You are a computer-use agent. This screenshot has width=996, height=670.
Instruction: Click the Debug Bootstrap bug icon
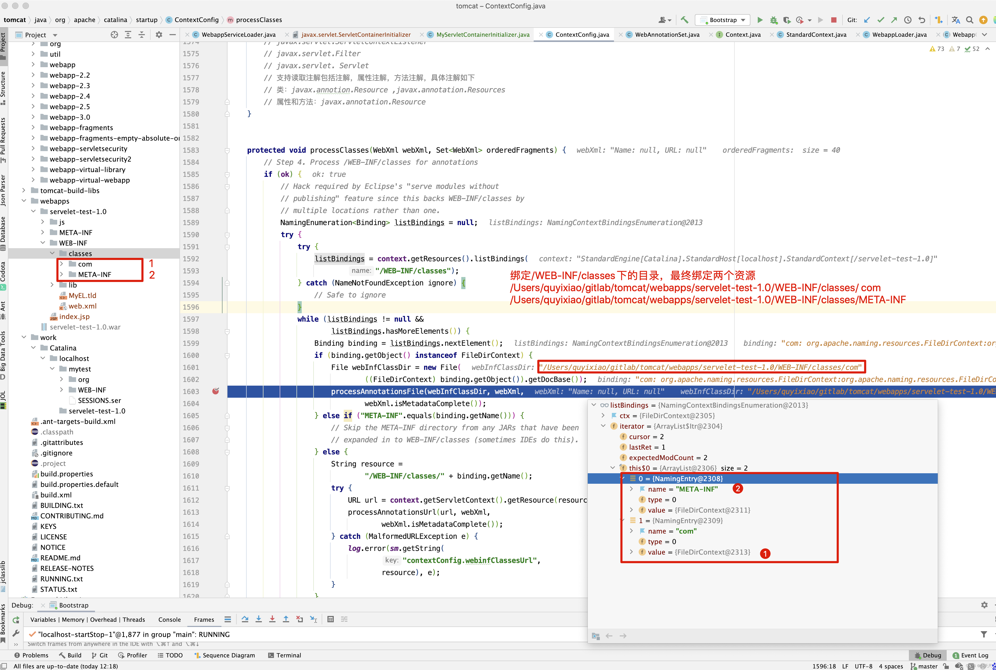(774, 20)
